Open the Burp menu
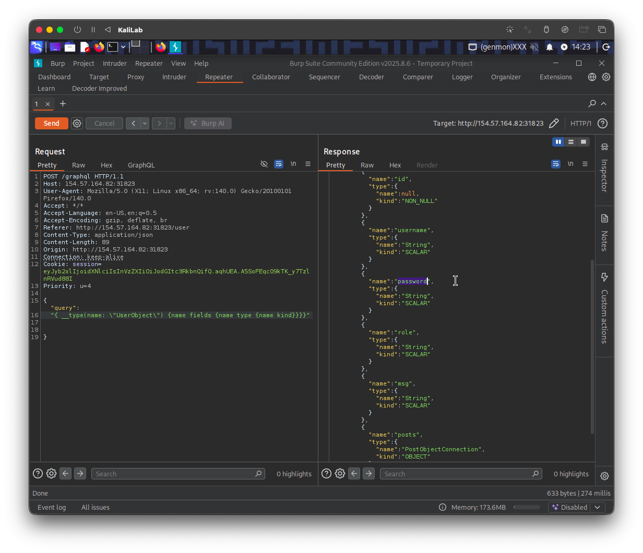The image size is (643, 553). [57, 64]
